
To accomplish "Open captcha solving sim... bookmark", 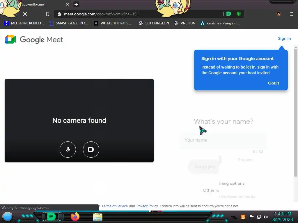I will point(220,23).
